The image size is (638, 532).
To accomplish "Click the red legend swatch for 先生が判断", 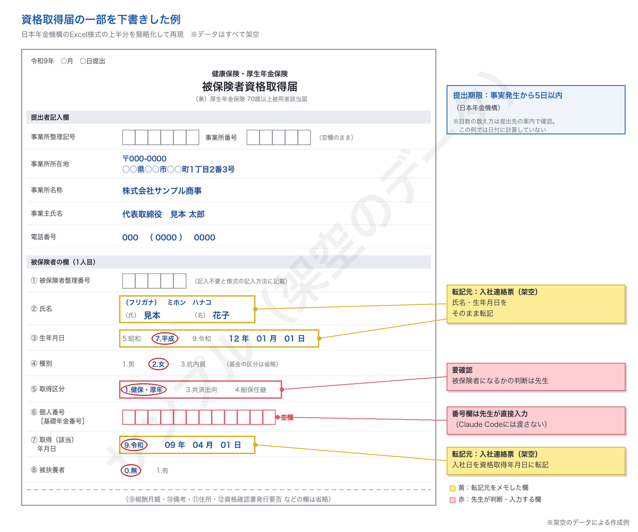I will (452, 500).
